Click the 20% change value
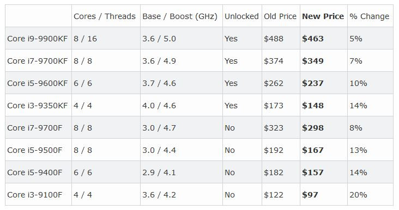Viewport: 399px width, 210px height. pos(358,195)
